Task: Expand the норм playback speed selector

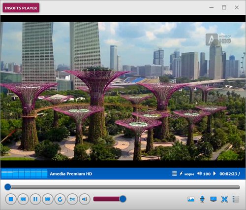Action: coord(186,174)
